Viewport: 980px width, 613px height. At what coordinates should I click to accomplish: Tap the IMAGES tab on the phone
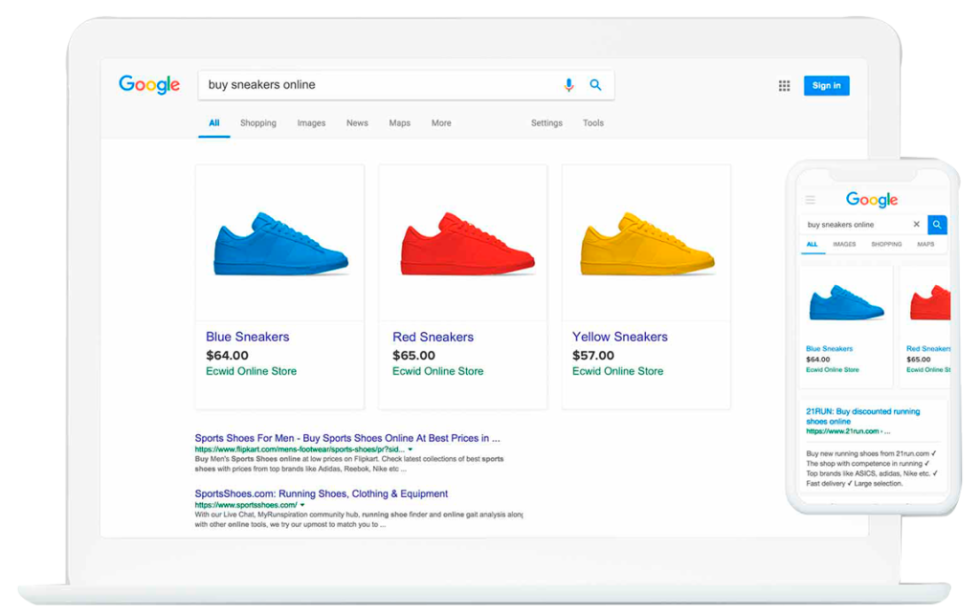844,245
